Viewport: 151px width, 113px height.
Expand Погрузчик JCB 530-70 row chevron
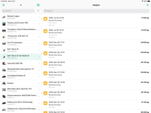point(39,37)
